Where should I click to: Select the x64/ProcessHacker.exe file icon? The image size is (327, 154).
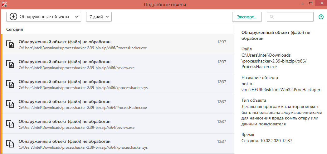(x=10, y=104)
